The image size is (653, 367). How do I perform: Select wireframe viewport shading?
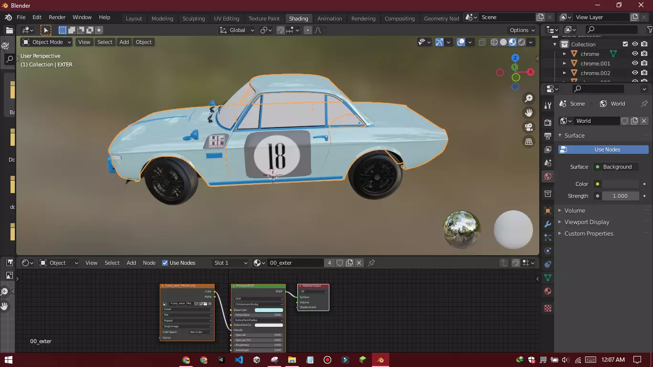pyautogui.click(x=494, y=42)
